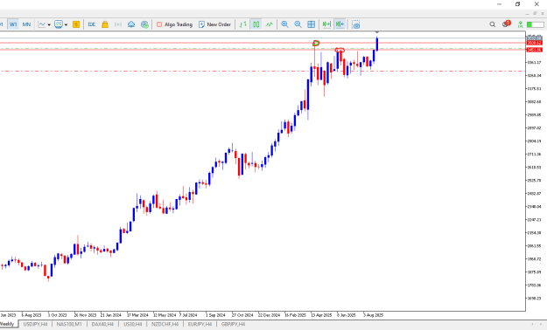Click the '13 Apr 2025' date label
Screen dimensions: 547x330
[x=321, y=315]
